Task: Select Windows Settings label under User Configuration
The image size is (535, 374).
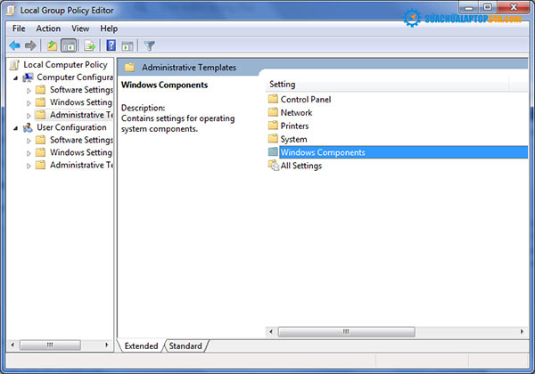Action: coord(81,152)
